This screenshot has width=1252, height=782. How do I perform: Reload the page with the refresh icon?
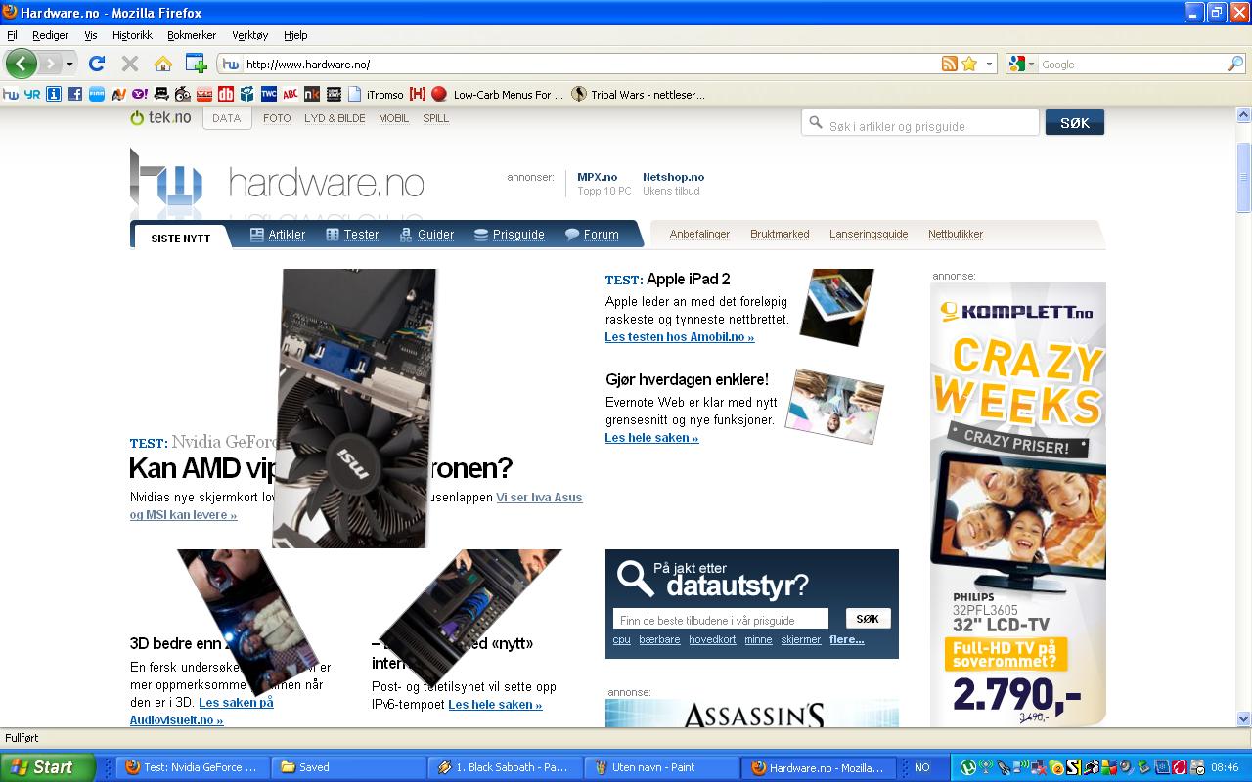click(96, 64)
